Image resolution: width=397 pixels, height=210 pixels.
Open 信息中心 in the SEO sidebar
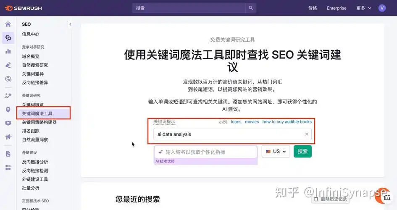click(31, 34)
